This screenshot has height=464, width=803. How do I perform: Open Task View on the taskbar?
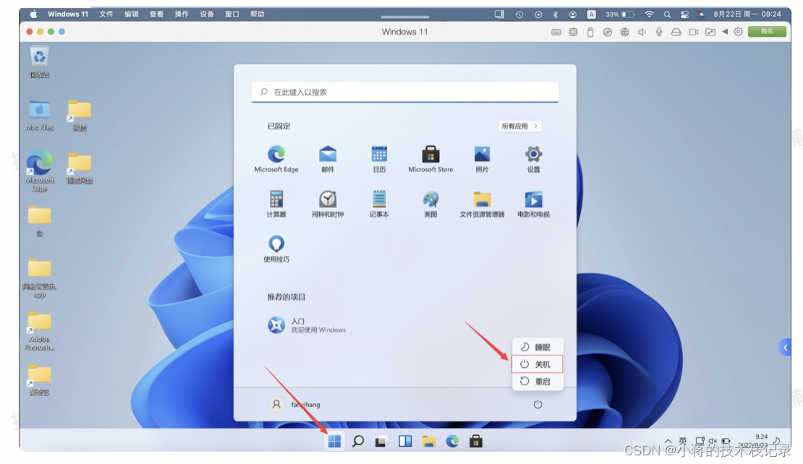[x=381, y=442]
